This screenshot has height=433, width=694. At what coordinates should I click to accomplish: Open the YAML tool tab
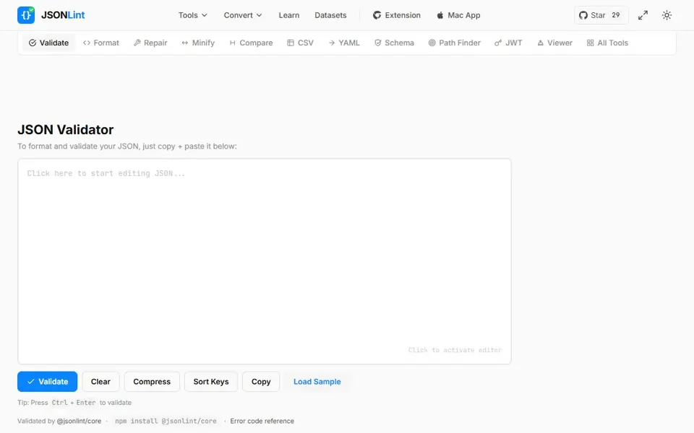click(x=344, y=43)
